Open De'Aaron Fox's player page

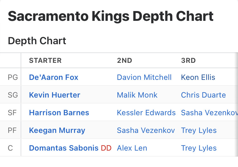(x=54, y=77)
